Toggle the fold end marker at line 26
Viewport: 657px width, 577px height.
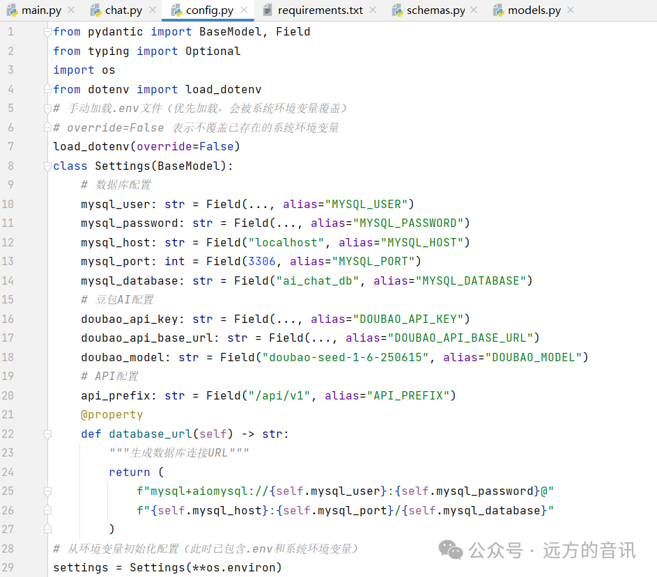(48, 510)
